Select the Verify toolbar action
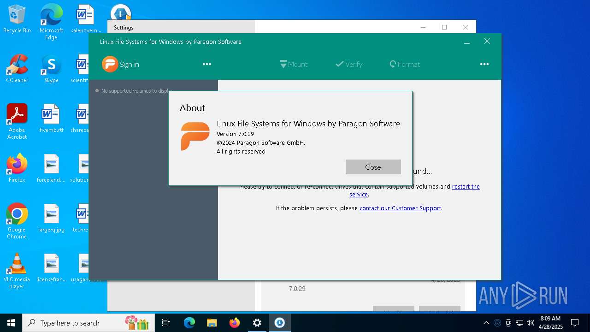The height and width of the screenshot is (332, 590). [349, 65]
